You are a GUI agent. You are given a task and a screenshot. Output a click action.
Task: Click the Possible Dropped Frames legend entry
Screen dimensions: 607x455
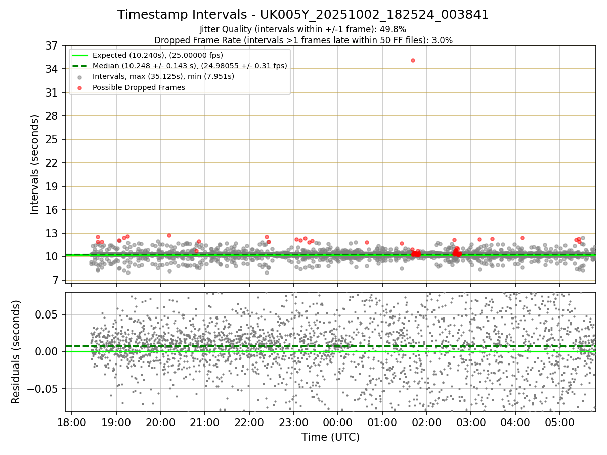click(x=139, y=87)
